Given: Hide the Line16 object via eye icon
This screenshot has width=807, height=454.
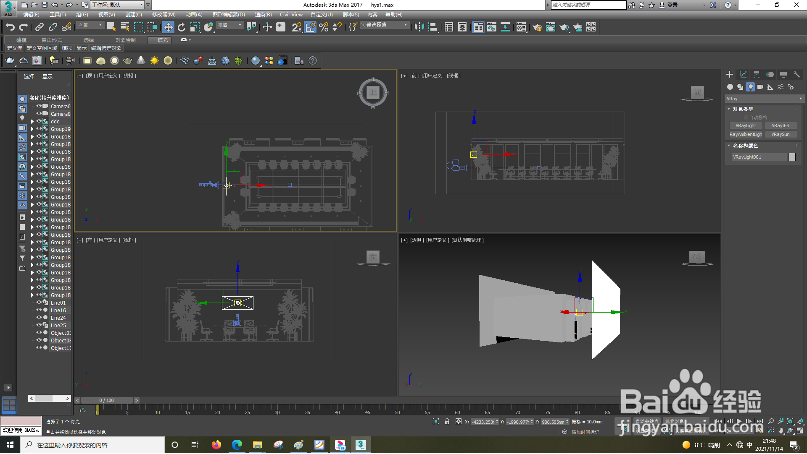Looking at the screenshot, I should (x=39, y=310).
